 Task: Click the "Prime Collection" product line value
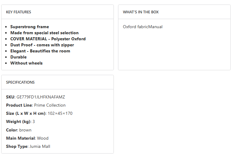click(x=50, y=105)
